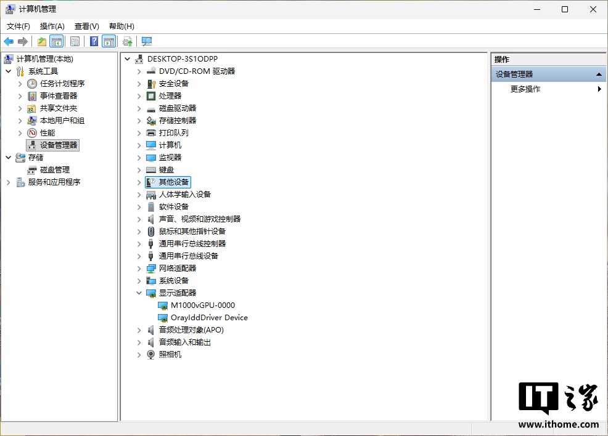Viewport: 608px width, 436px height.
Task: Click the Up one level folder icon
Action: coord(41,41)
